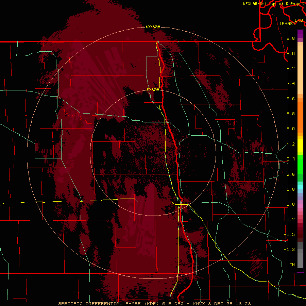Screen dimensions: 306x306
Task: Click the 3.4 value on the color scale
Action: point(291,159)
